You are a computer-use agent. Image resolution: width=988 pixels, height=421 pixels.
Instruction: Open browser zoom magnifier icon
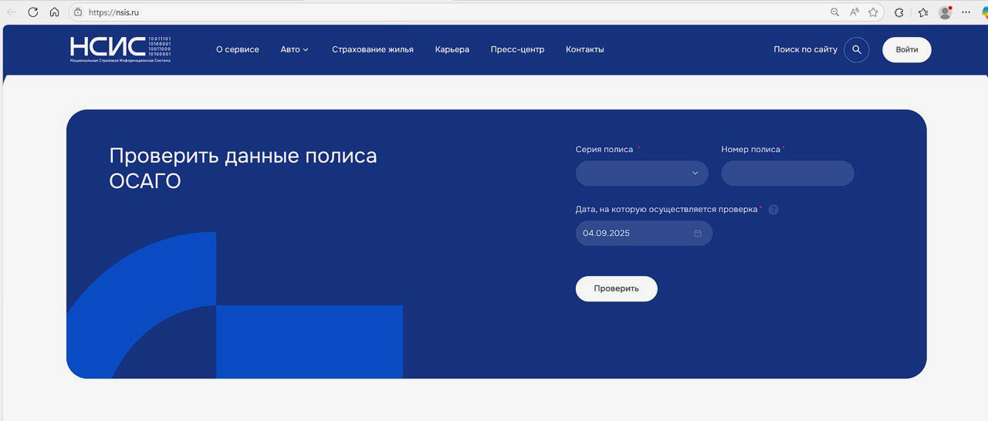[x=834, y=12]
